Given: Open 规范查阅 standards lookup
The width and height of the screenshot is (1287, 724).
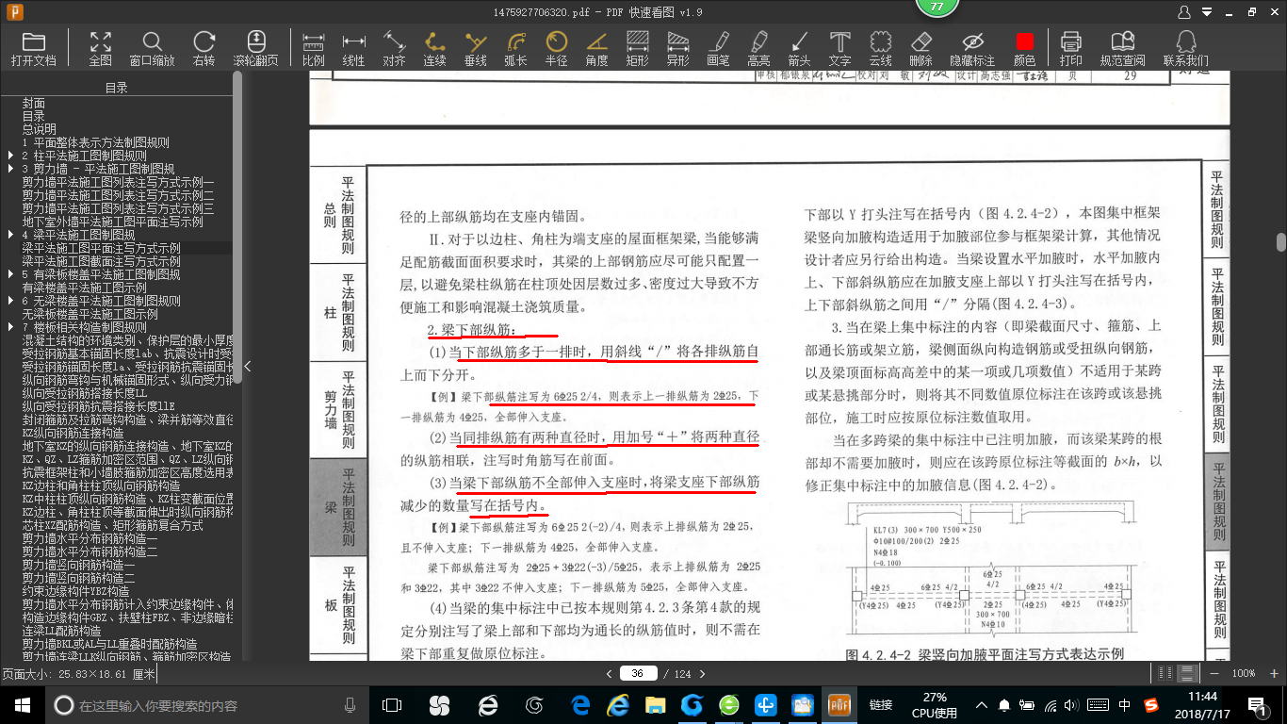Looking at the screenshot, I should (x=1122, y=47).
